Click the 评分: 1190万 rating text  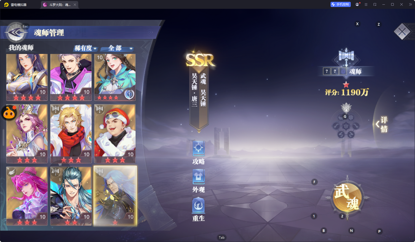coord(347,92)
